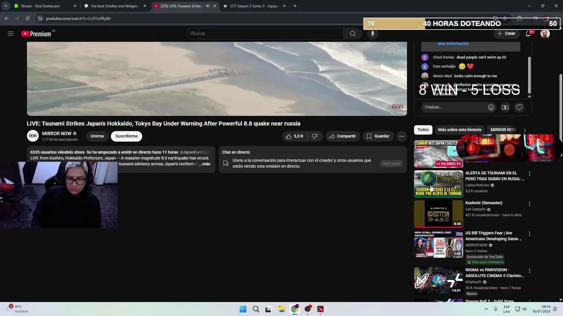Image resolution: width=563 pixels, height=316 pixels.
Task: Close the Kick Dashboard tab
Action: [x=75, y=6]
